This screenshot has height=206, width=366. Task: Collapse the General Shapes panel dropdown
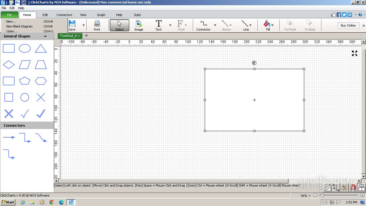tap(45, 36)
